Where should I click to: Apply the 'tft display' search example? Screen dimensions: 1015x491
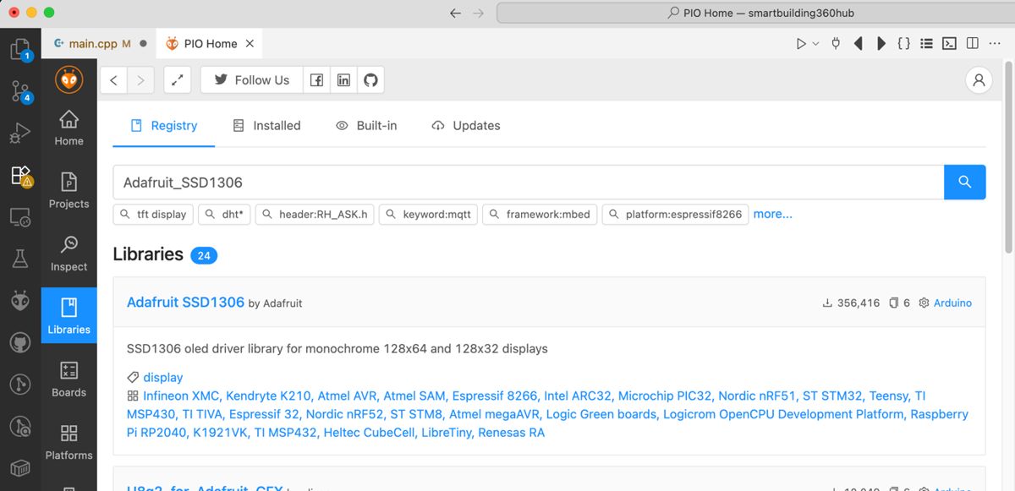tap(153, 215)
